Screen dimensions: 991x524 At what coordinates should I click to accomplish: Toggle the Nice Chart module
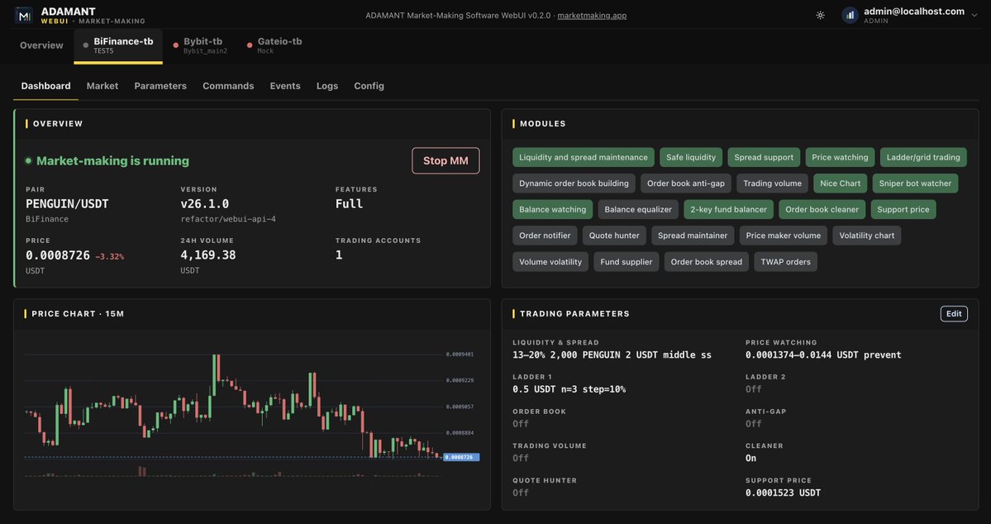pos(840,183)
